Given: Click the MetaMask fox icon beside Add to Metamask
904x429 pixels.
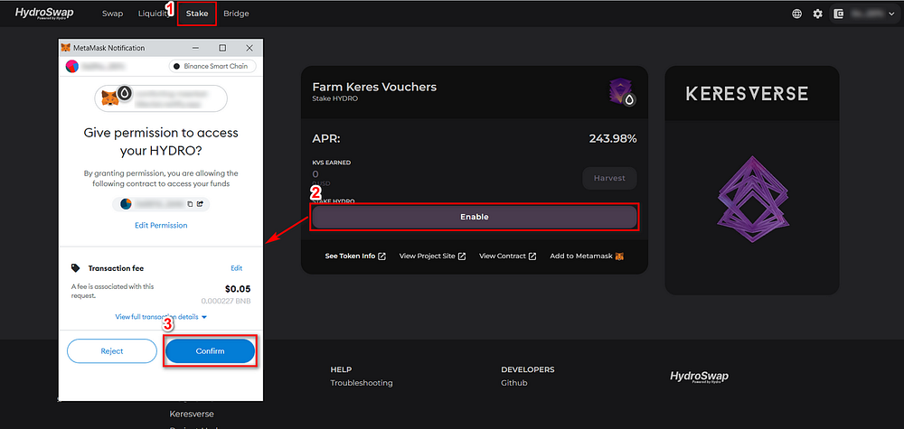Looking at the screenshot, I should click(x=620, y=256).
